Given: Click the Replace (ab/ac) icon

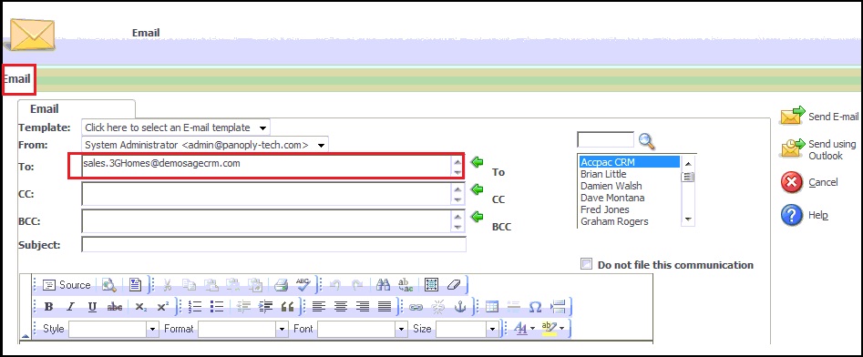Looking at the screenshot, I should point(406,285).
